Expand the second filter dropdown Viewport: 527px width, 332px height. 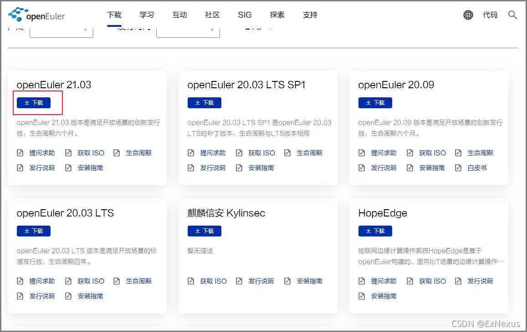click(188, 32)
